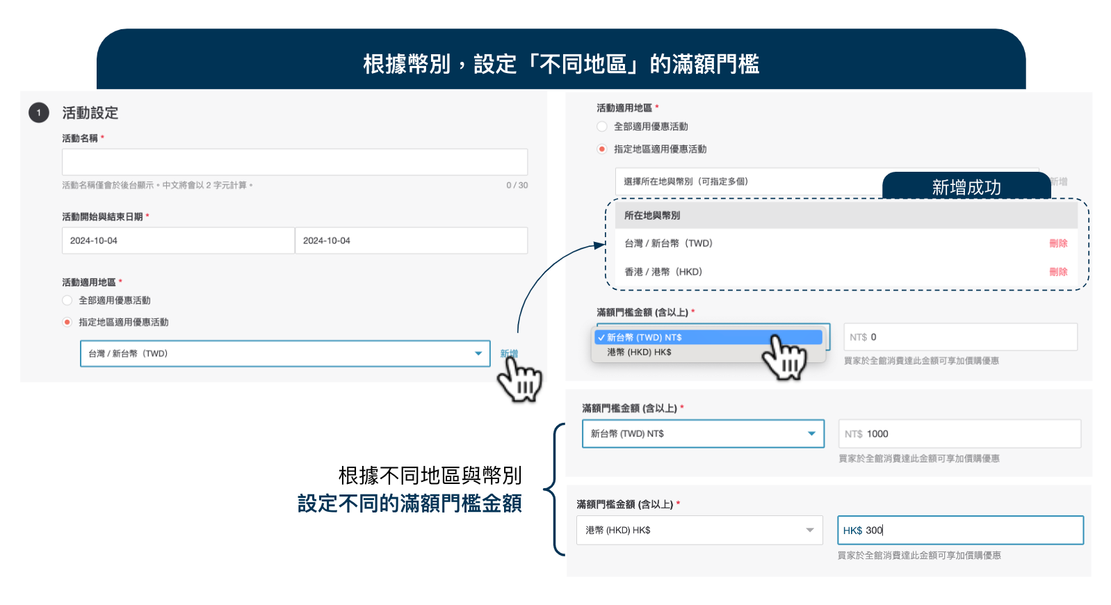Viewport: 1111px width, 605px height.
Task: Choose 新台幣 (TWD) NT$ in currency list
Action: (x=708, y=337)
